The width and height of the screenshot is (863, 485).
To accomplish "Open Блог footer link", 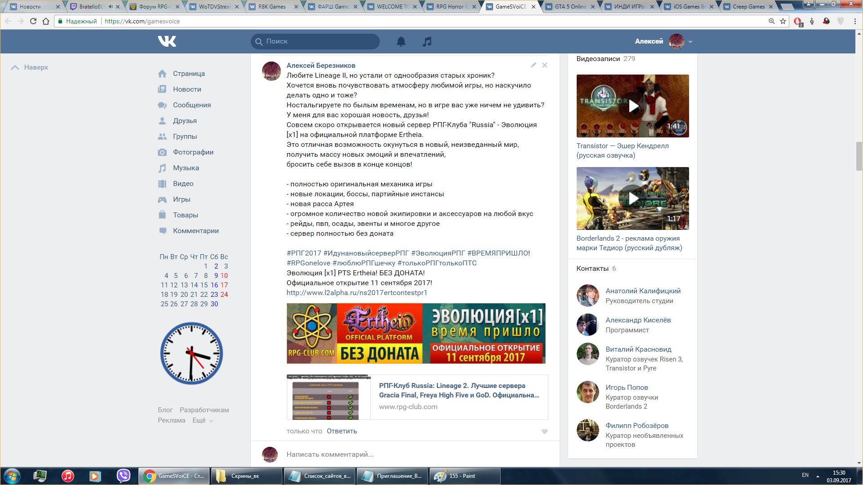I will (x=165, y=410).
